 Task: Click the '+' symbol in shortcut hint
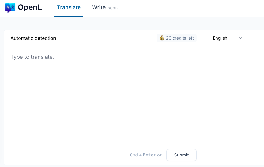coord(140,155)
